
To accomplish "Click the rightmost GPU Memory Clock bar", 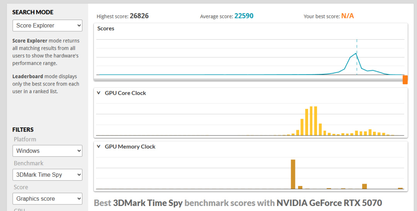I will 400,188.
